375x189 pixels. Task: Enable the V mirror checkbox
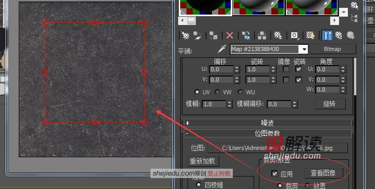click(286, 80)
